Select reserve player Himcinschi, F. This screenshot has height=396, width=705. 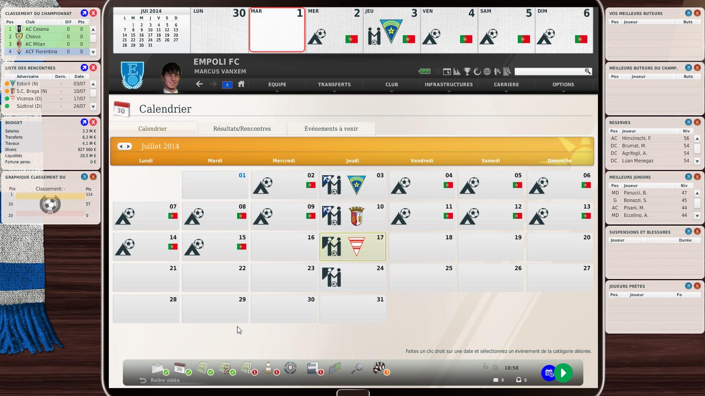click(x=650, y=138)
